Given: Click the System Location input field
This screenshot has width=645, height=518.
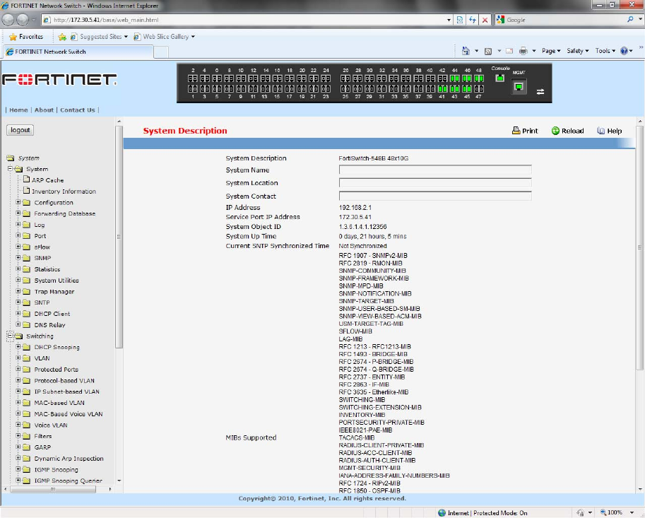Looking at the screenshot, I should pyautogui.click(x=435, y=183).
